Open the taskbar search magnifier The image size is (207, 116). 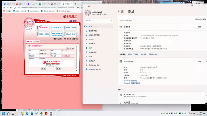tap(8, 113)
